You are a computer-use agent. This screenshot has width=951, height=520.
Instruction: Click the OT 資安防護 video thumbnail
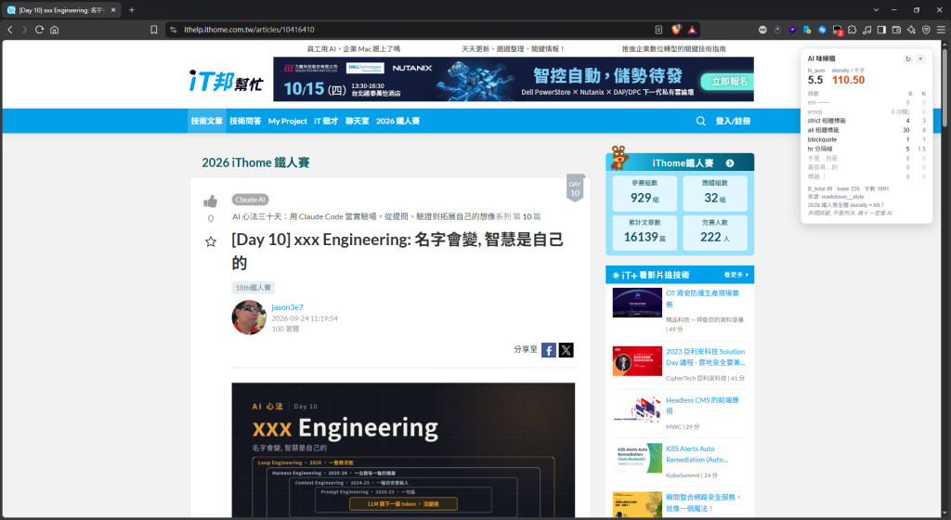[x=637, y=303]
